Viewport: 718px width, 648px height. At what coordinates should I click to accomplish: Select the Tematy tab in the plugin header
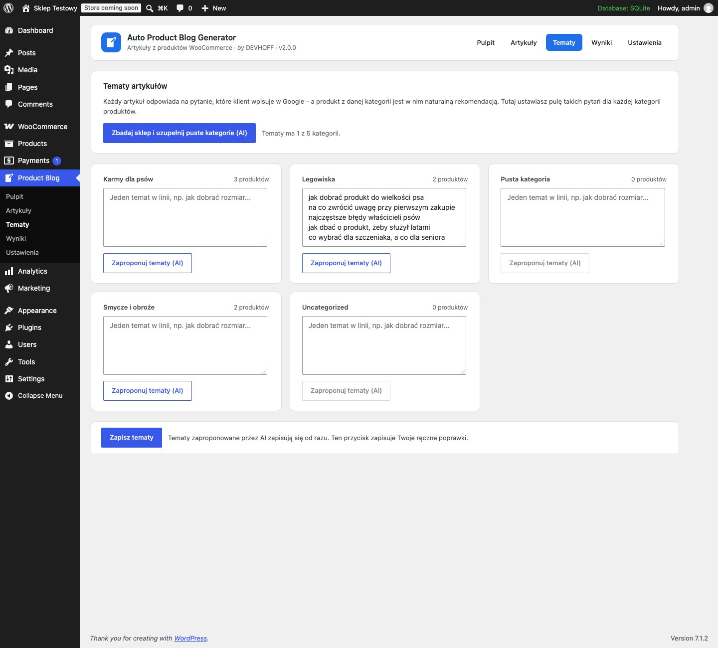[x=564, y=42]
